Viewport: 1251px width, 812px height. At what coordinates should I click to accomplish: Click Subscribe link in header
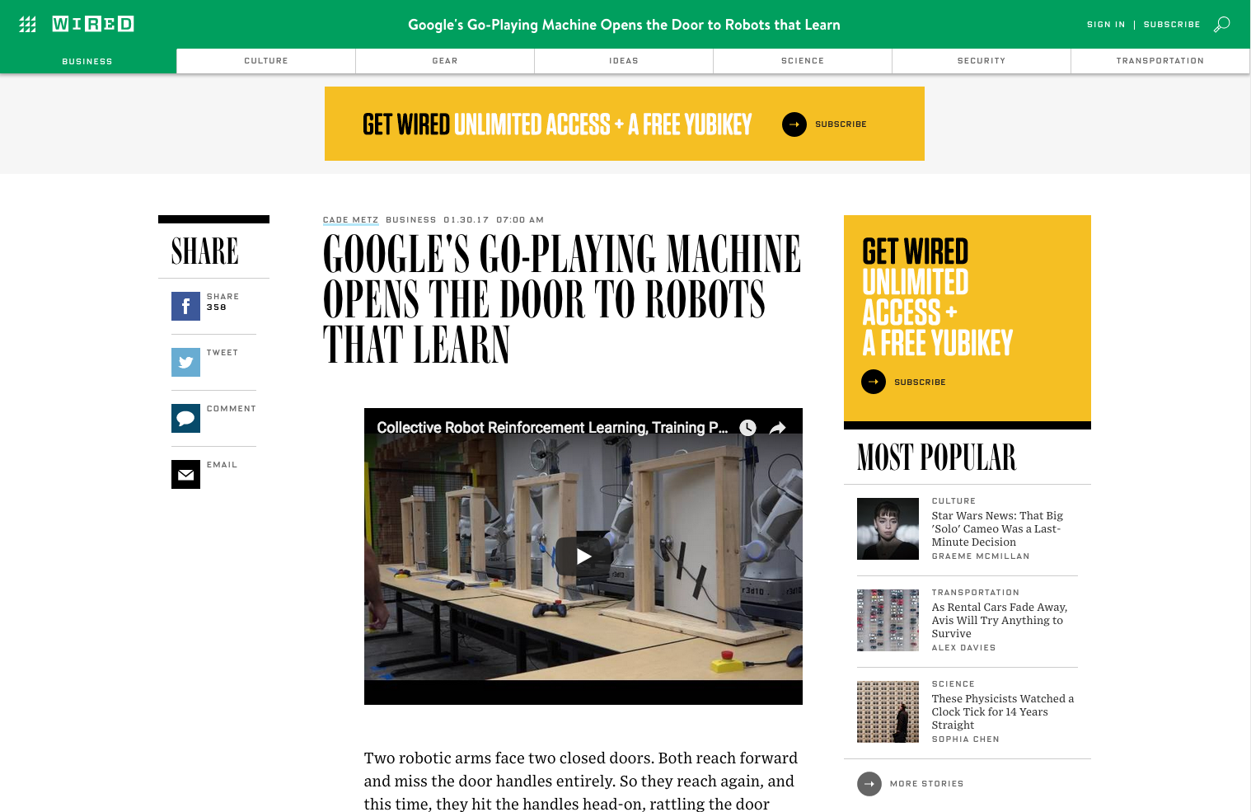click(1172, 25)
